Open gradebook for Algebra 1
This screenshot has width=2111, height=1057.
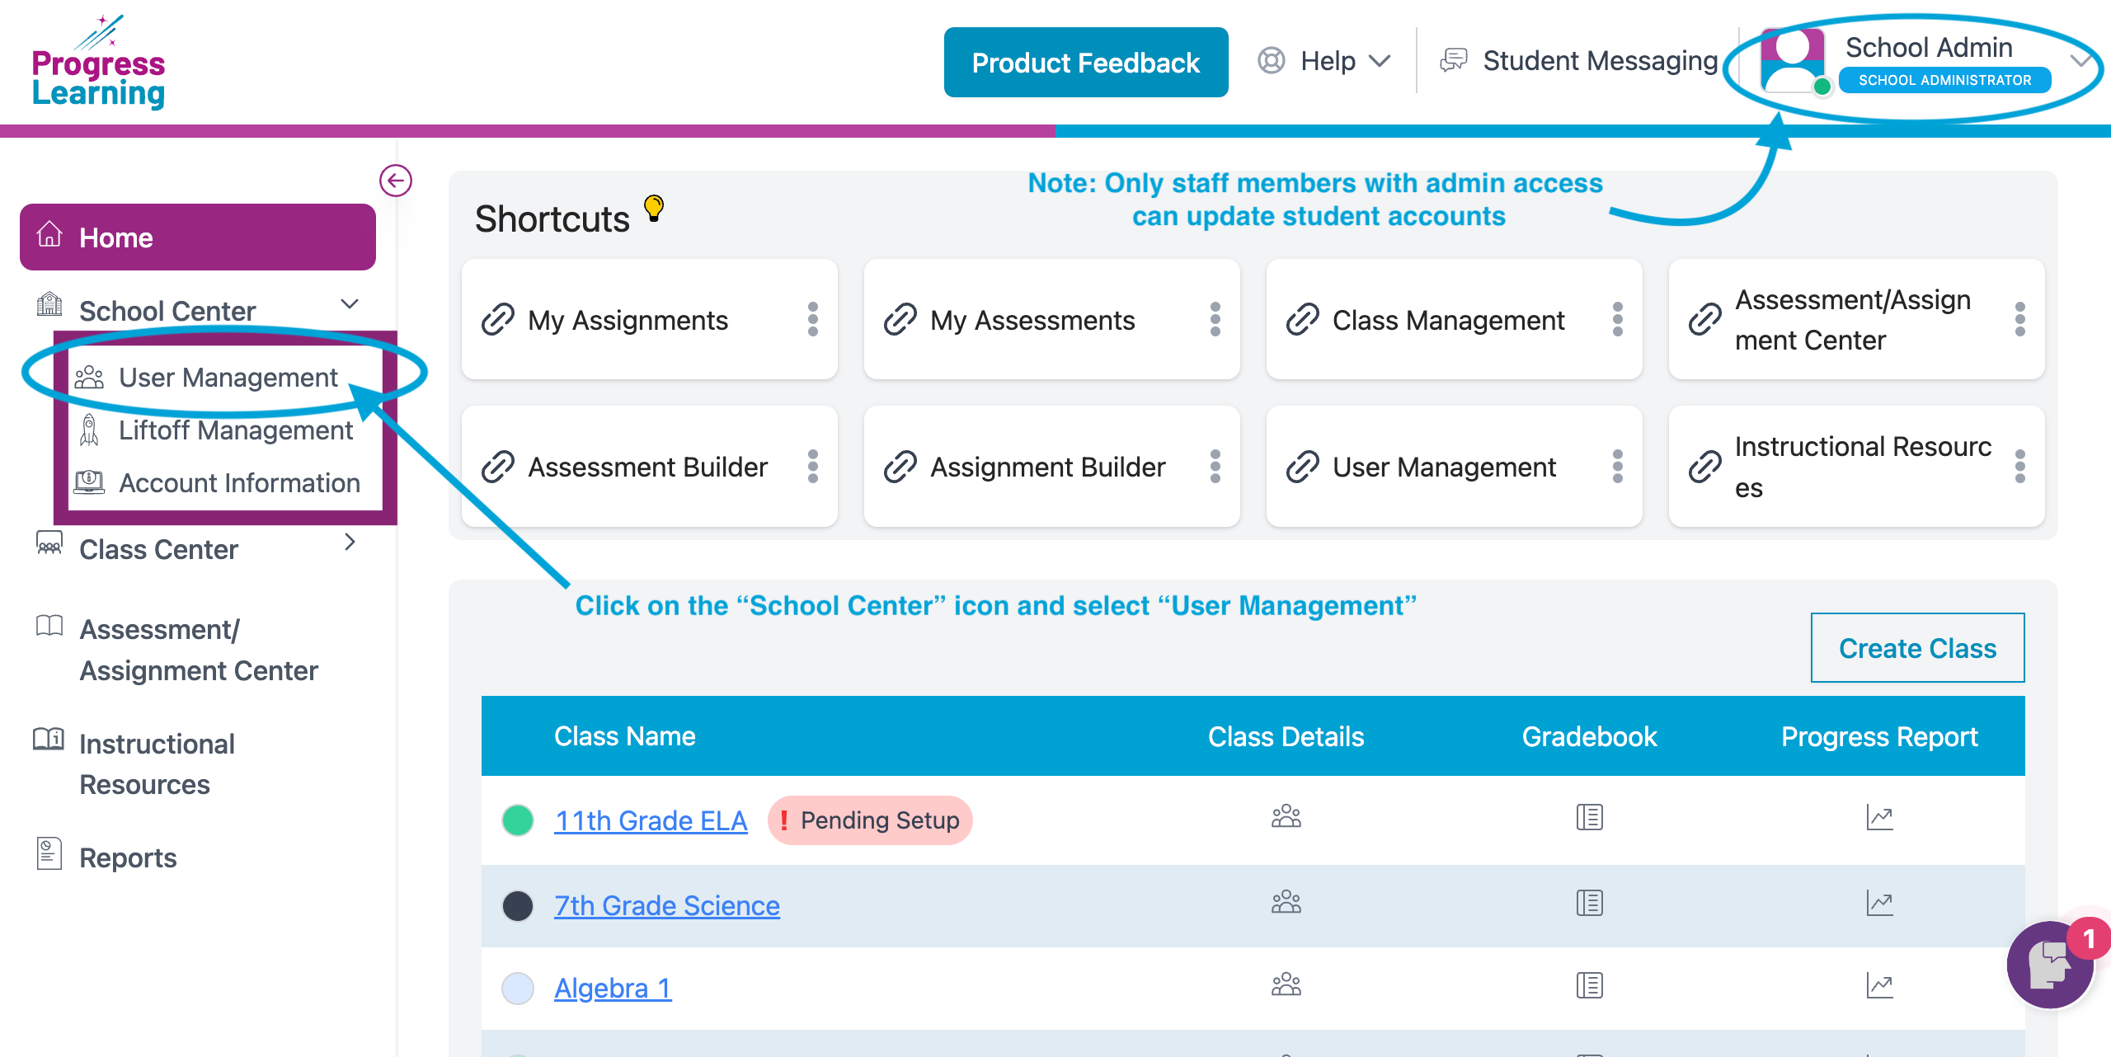pos(1590,985)
